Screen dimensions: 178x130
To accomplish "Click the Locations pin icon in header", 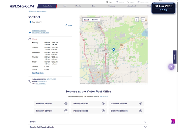I will 117,2.
